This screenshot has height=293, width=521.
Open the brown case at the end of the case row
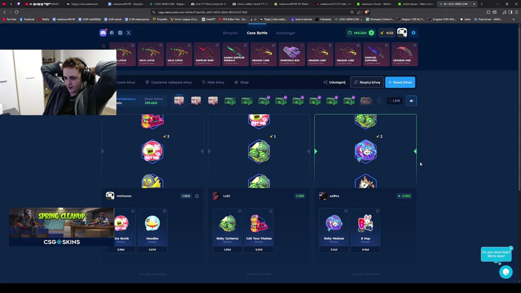366,101
